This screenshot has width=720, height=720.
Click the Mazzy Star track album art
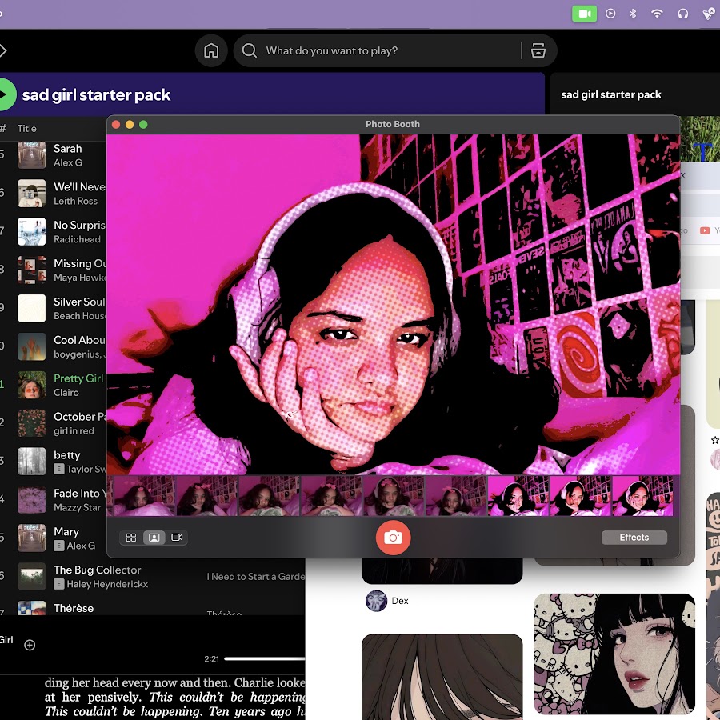coord(32,499)
